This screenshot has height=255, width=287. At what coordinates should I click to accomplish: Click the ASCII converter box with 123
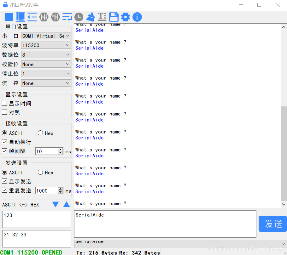click(36, 219)
